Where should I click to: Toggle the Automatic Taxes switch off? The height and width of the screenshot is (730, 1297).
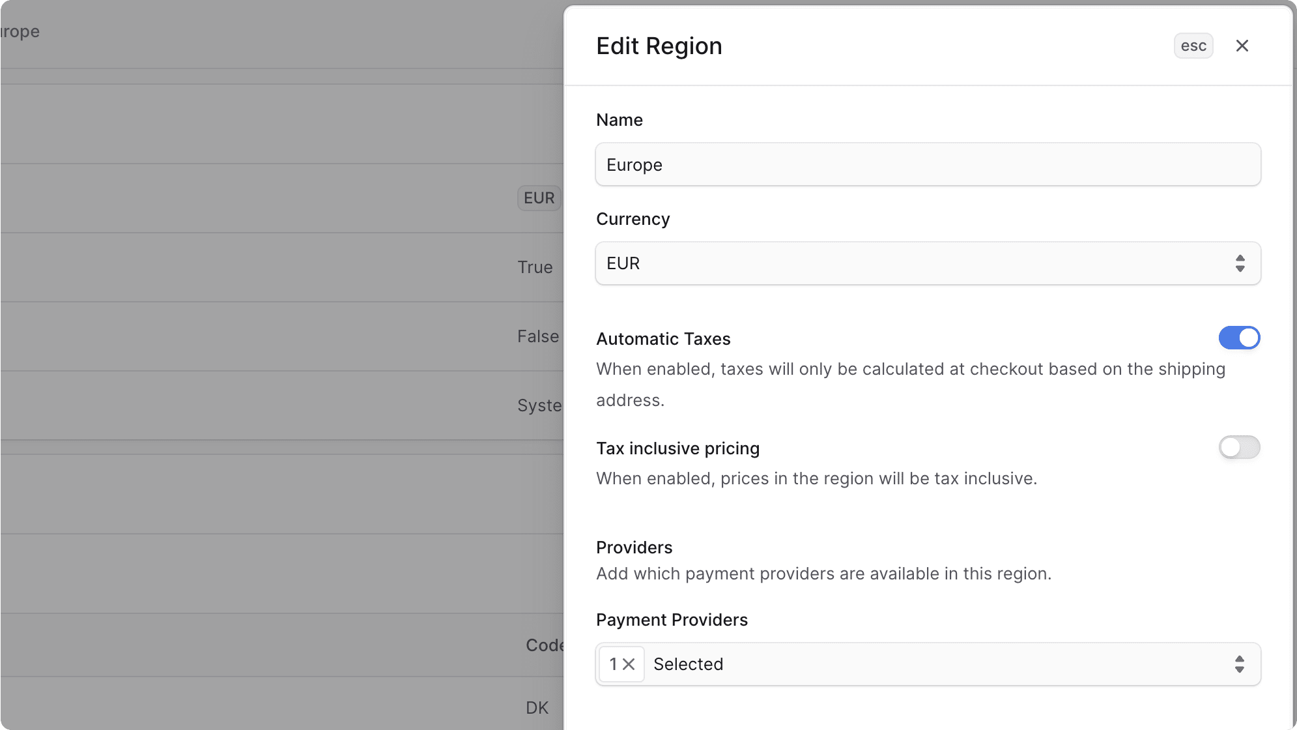(x=1238, y=338)
